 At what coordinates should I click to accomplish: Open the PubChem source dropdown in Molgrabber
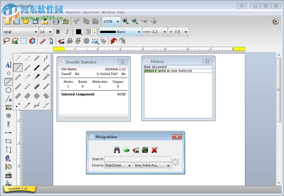[118, 165]
